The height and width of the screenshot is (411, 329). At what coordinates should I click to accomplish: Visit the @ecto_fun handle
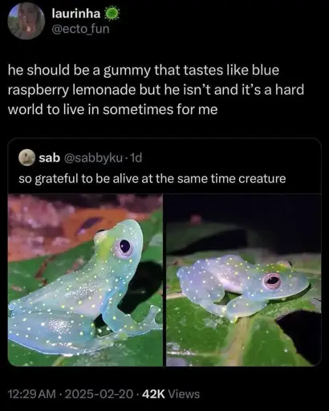point(80,29)
